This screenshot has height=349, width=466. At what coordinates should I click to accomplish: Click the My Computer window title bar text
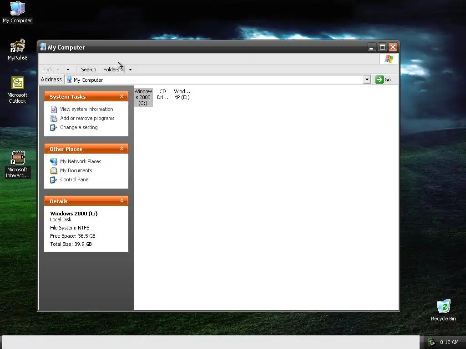pos(66,47)
